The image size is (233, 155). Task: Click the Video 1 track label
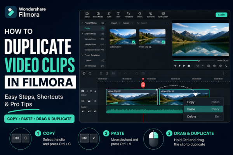(84, 95)
